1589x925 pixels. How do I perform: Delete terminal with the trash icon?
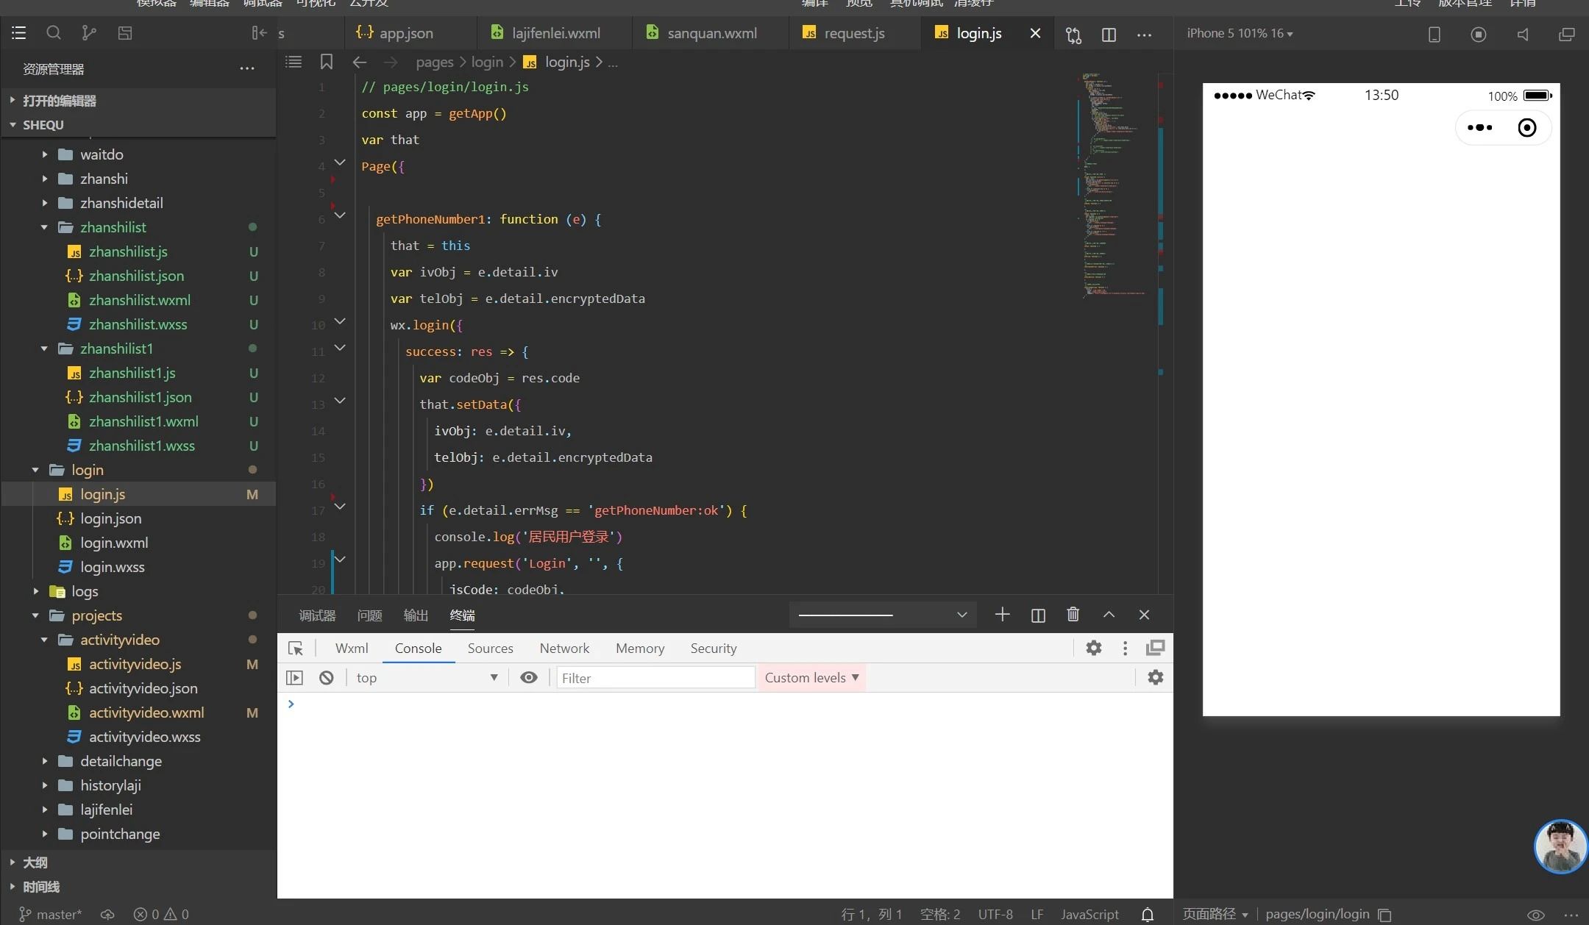click(1073, 615)
